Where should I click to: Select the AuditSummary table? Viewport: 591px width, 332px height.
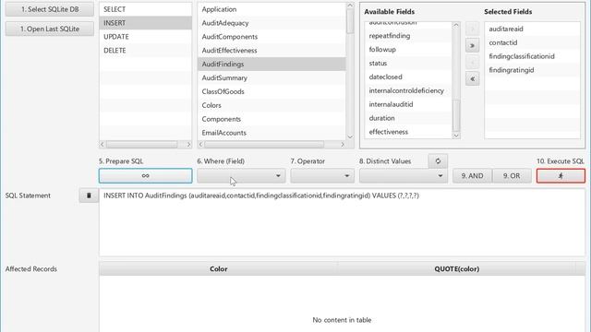point(271,77)
